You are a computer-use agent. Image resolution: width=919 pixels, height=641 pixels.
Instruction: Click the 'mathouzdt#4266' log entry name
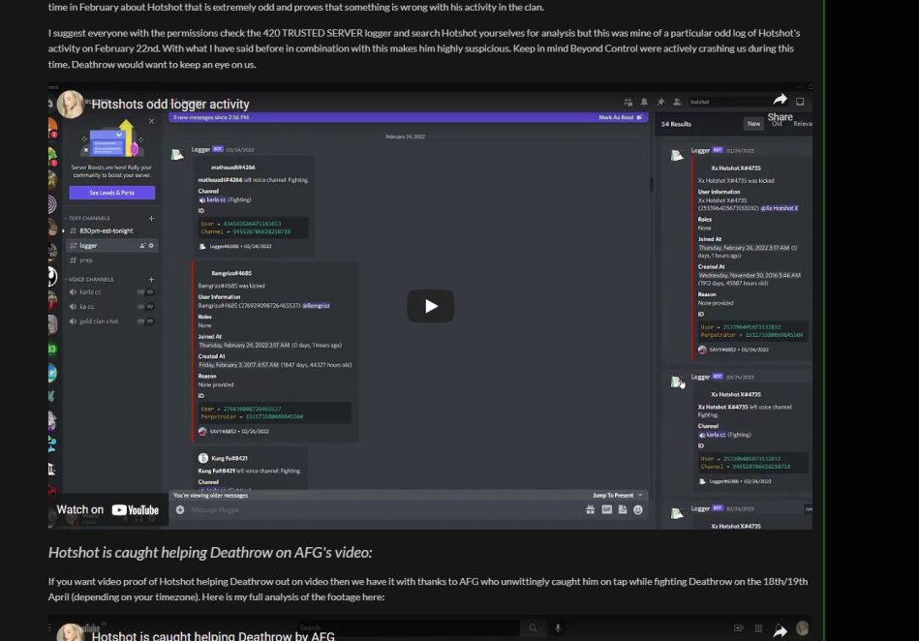pos(233,168)
